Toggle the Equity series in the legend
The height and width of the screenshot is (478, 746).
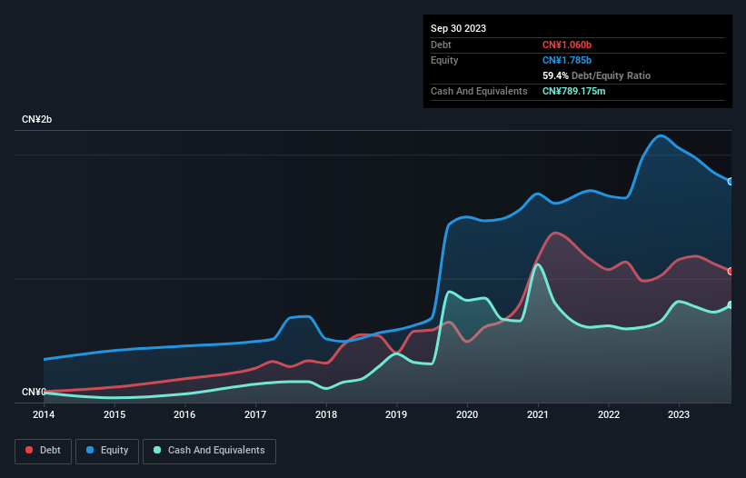pos(107,451)
